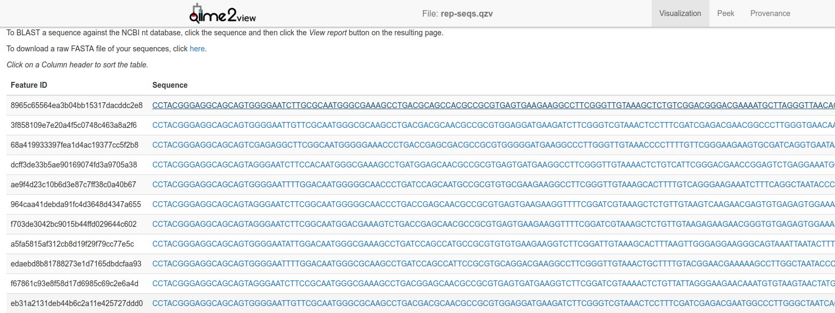BLAST sequence for a5fa5815af312cb8d19f29f79cc77e5c
The width and height of the screenshot is (835, 313).
point(493,244)
